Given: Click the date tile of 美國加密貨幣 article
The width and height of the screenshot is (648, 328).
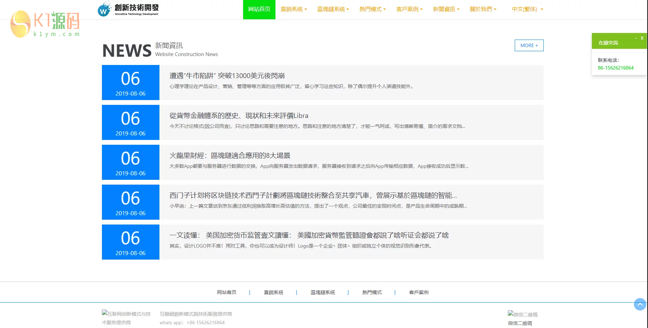Looking at the screenshot, I should click(130, 242).
